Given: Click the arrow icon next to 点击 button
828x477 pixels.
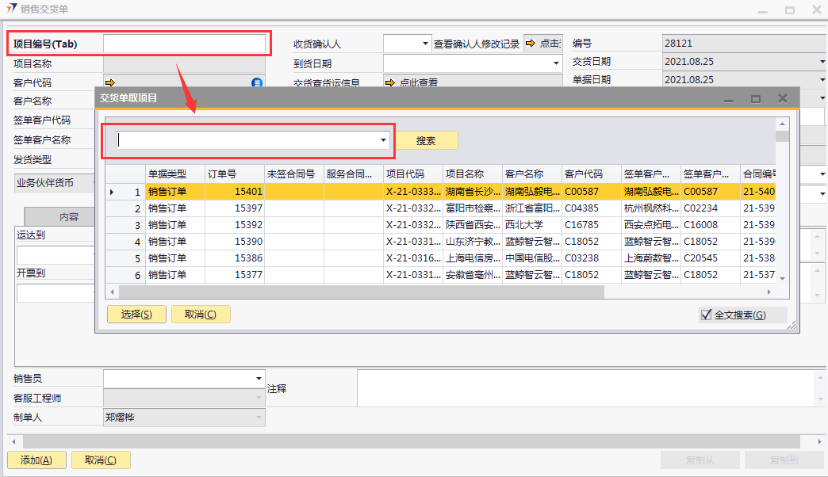Looking at the screenshot, I should tap(531, 44).
